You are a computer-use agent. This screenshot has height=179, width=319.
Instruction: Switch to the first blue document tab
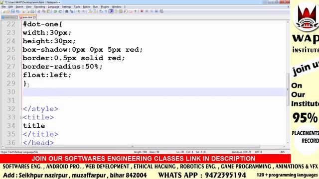(9, 17)
